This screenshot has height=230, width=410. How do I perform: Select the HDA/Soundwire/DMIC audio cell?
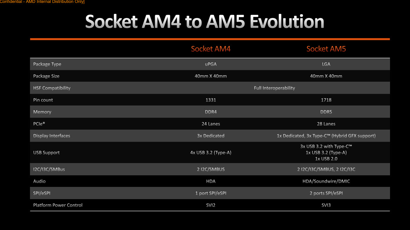pos(326,181)
